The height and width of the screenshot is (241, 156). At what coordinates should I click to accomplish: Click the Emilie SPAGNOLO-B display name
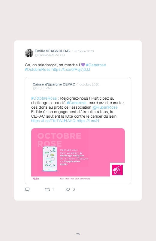click(x=52, y=51)
